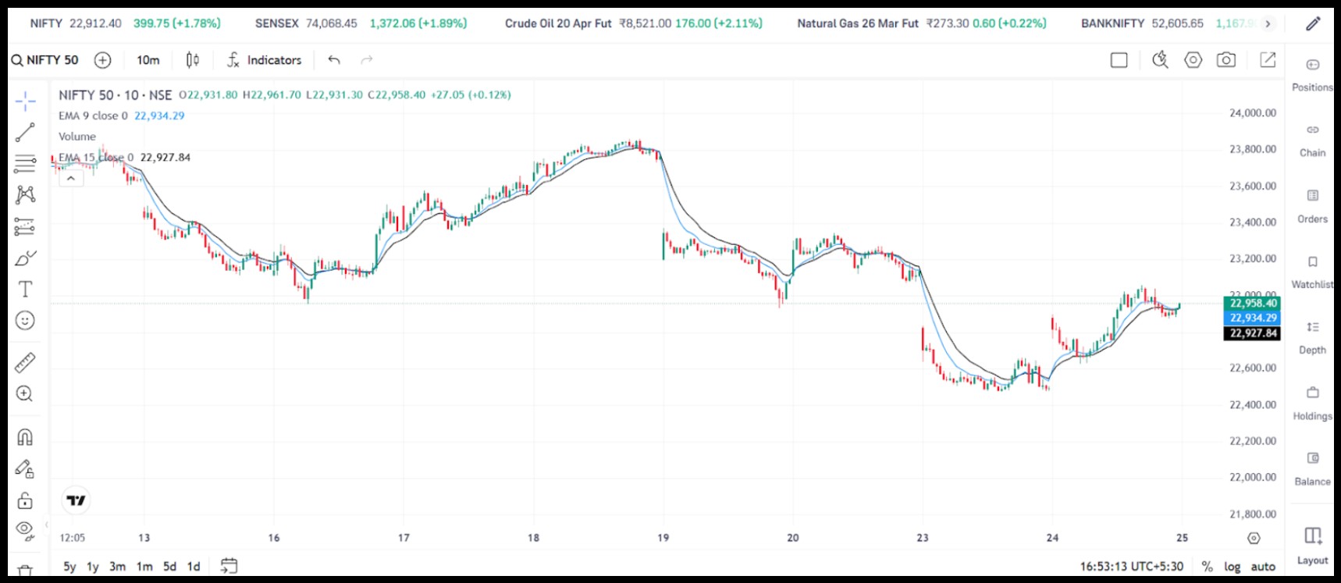Open the price axis settings gear
Viewport: 1341px width, 583px height.
pyautogui.click(x=1254, y=538)
